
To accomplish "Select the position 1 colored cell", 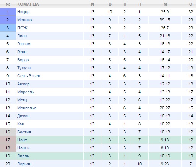I will click(x=8, y=12).
